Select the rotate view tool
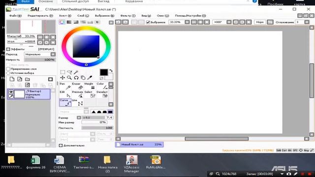315x177 pixels. click(76, 78)
